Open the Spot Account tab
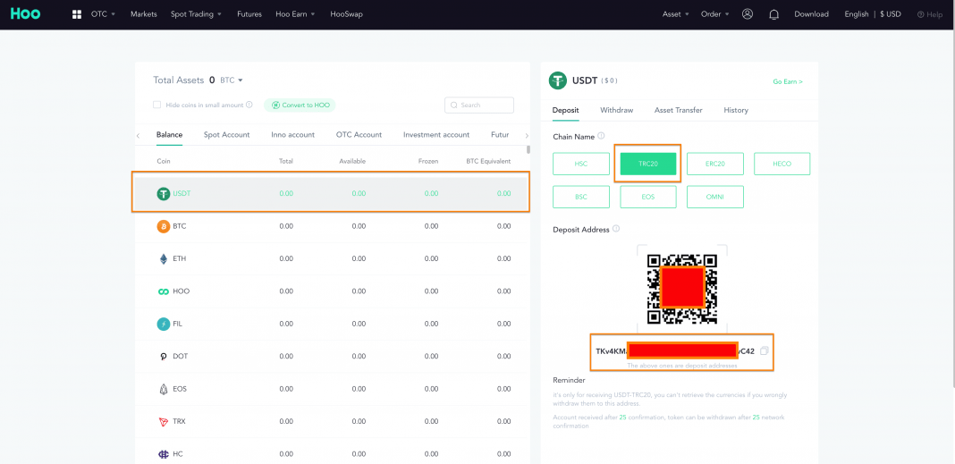 pyautogui.click(x=226, y=135)
